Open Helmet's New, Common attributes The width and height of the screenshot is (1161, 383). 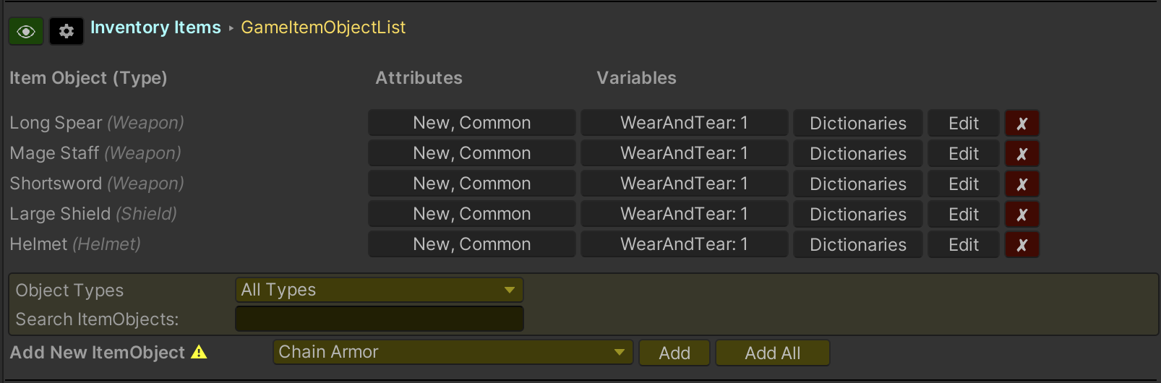(x=471, y=245)
